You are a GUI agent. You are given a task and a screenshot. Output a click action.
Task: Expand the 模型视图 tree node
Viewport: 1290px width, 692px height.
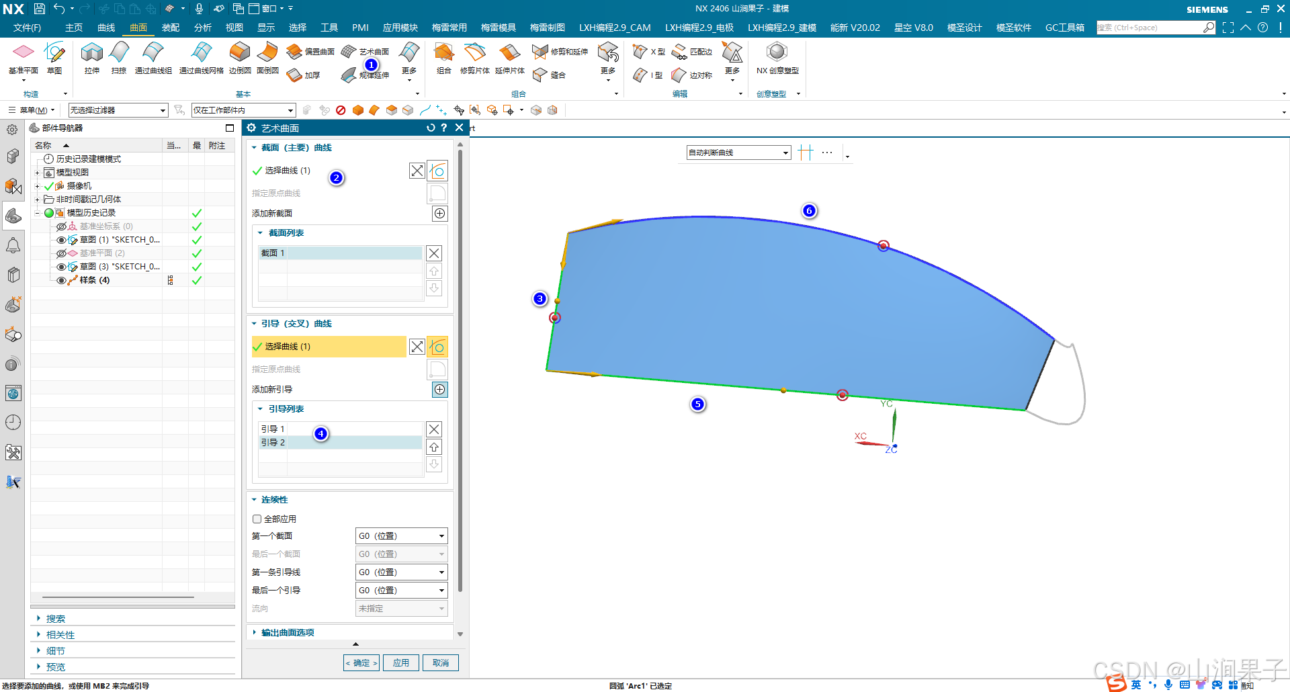[38, 173]
